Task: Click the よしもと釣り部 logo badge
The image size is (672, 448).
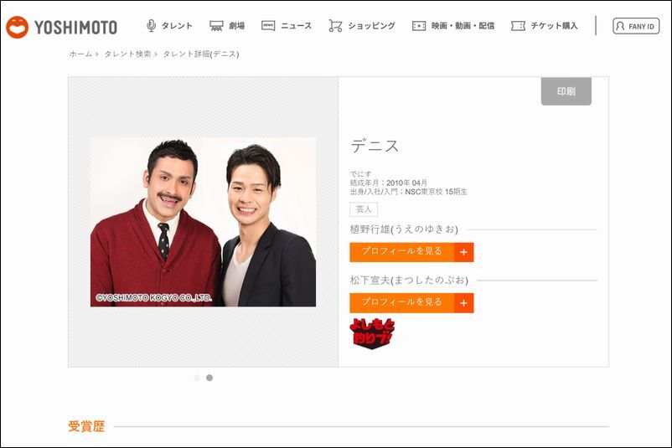Action: click(x=372, y=333)
